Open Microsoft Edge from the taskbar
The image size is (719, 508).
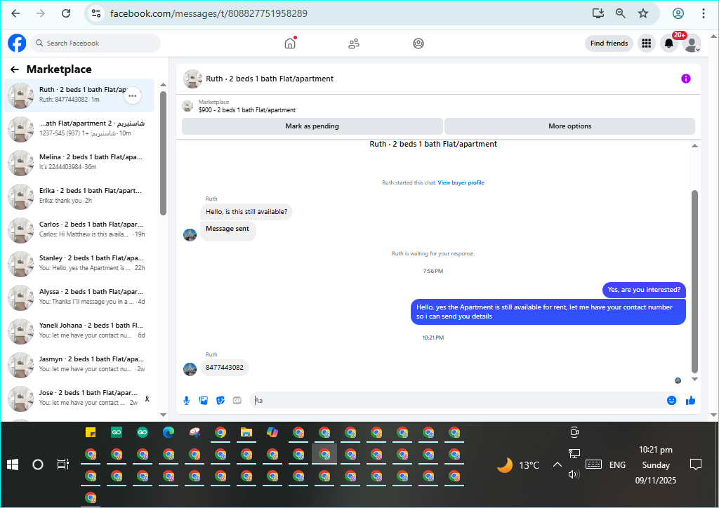[x=169, y=432]
